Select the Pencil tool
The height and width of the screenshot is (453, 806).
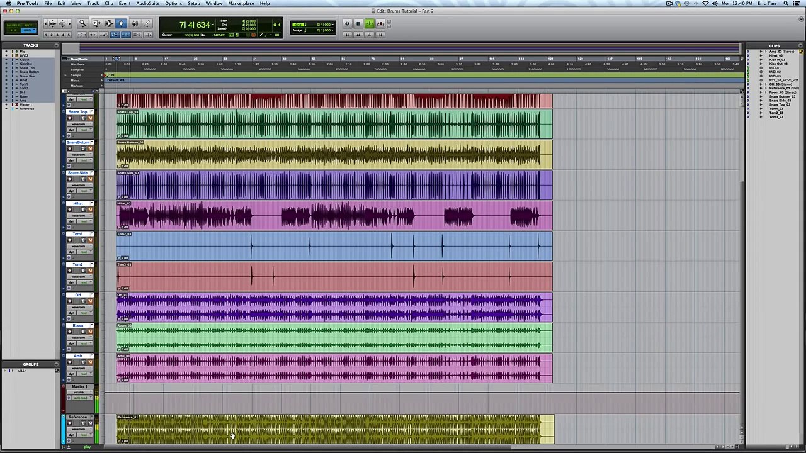pos(147,23)
